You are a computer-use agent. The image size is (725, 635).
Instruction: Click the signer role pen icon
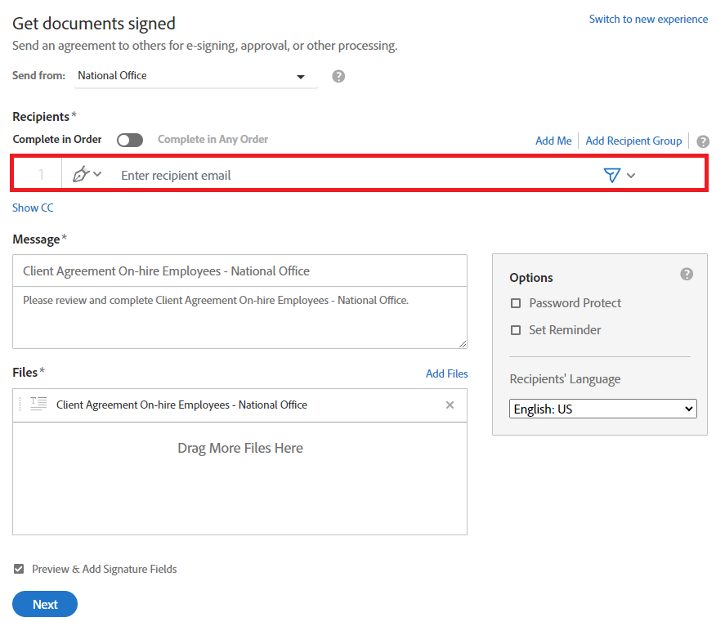click(81, 175)
